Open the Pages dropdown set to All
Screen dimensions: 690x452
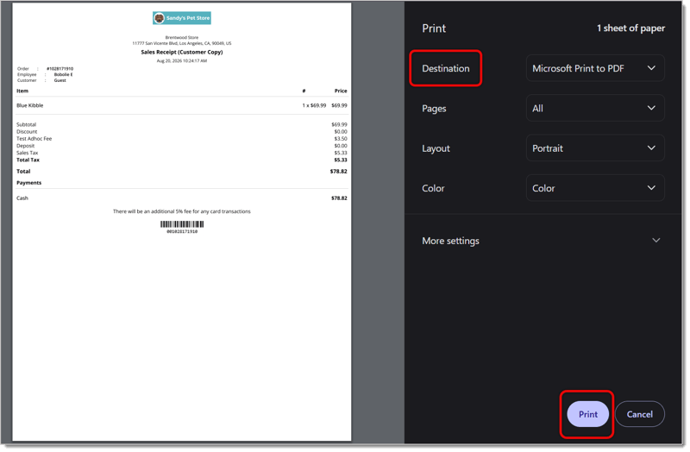click(x=597, y=109)
